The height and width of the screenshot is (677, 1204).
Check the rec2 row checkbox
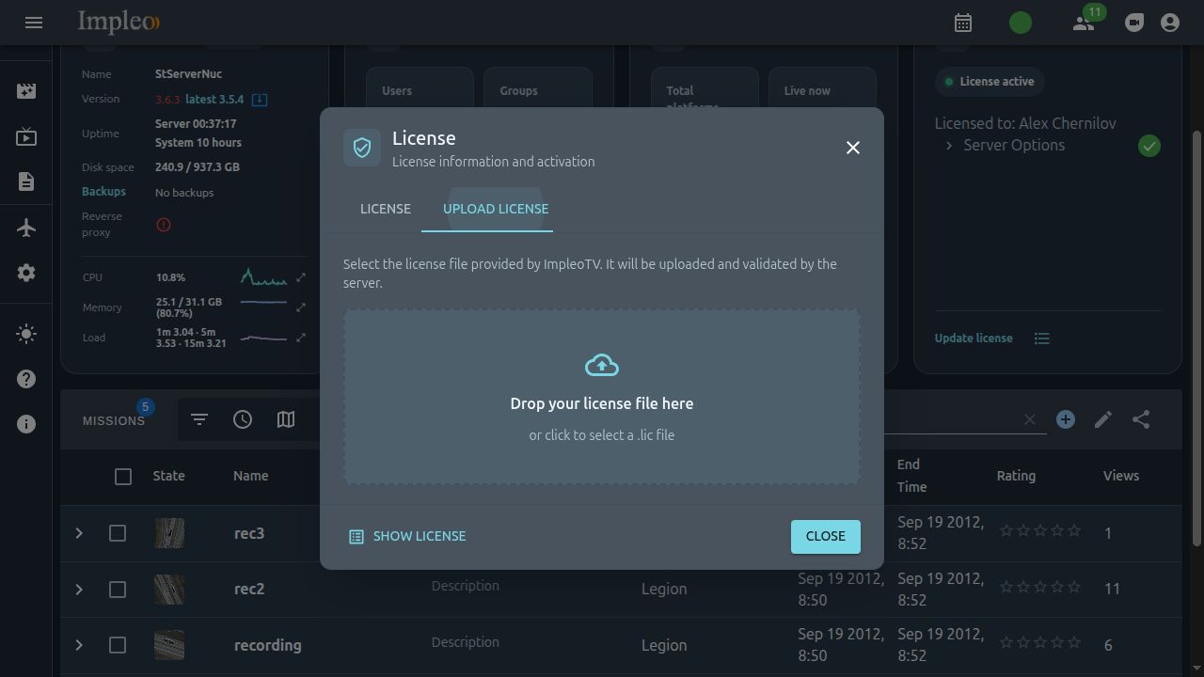tap(118, 590)
